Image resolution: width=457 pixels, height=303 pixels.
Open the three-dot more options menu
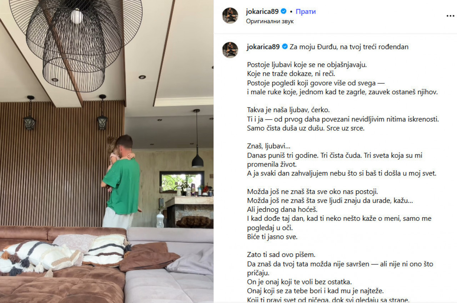point(450,16)
